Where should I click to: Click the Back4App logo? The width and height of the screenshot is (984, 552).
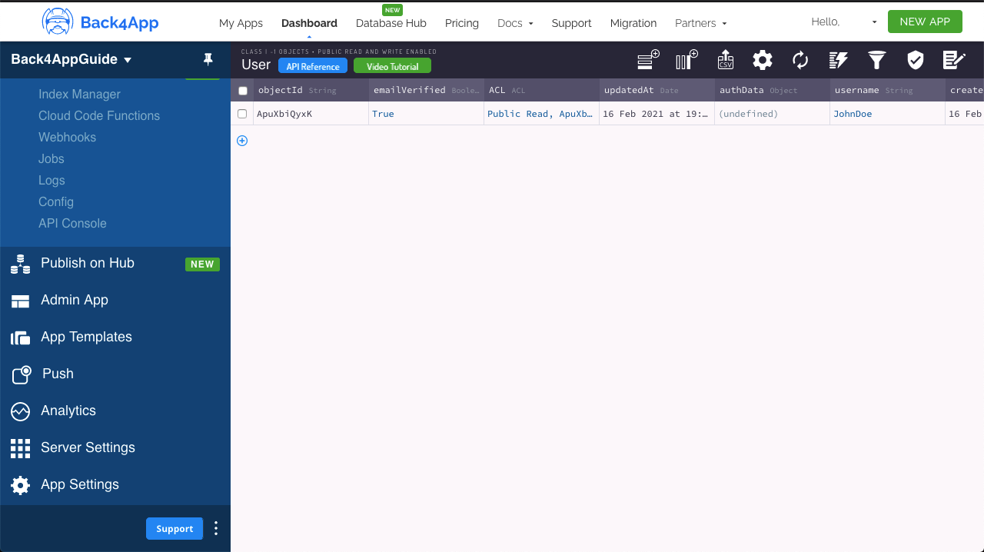pyautogui.click(x=100, y=22)
